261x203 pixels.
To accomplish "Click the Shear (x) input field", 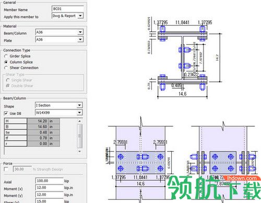I will pos(50,201).
